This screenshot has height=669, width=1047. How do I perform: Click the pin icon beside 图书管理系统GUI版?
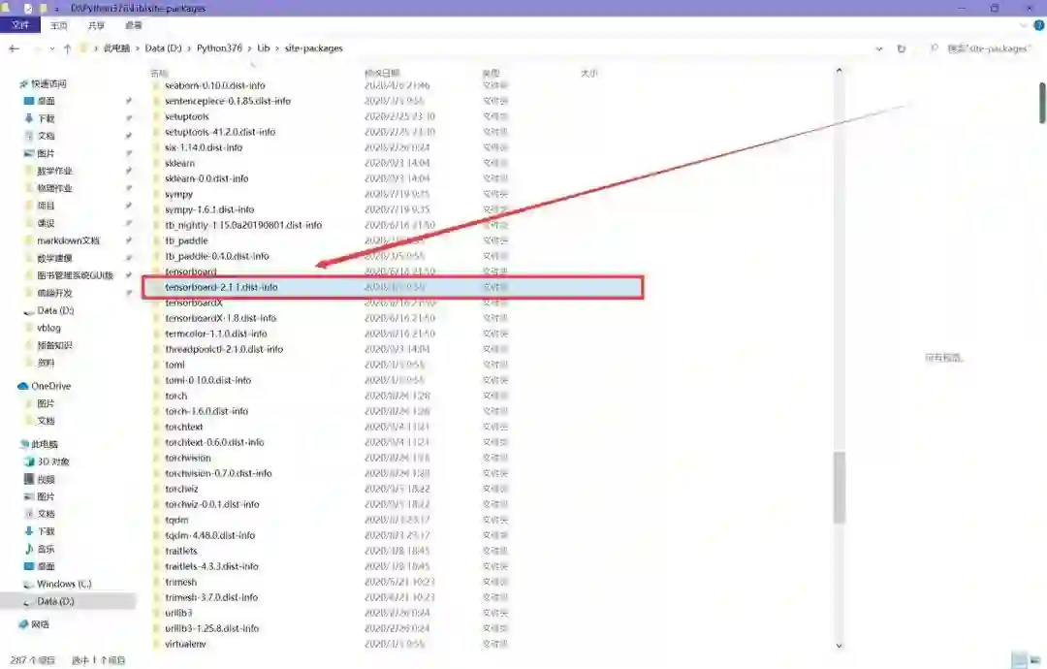128,275
